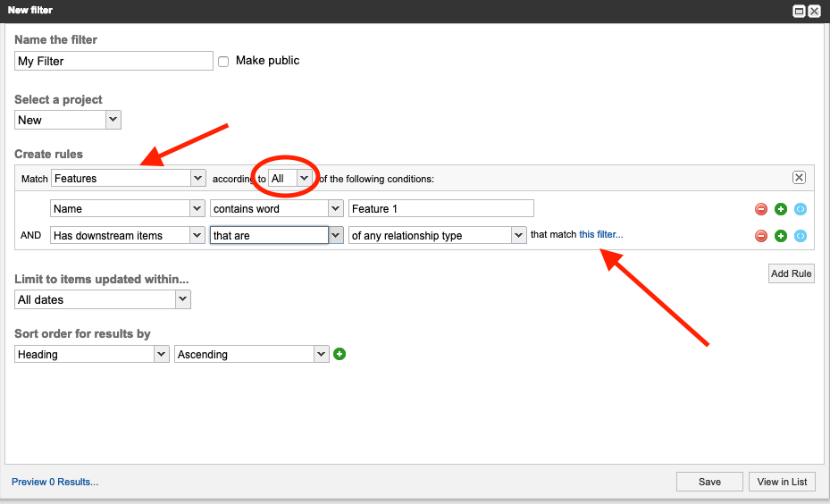Add condition after Has downstream items row
830x504 pixels.
pos(780,236)
